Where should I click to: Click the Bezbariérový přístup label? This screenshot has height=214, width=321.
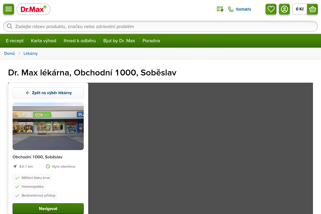[39, 196]
